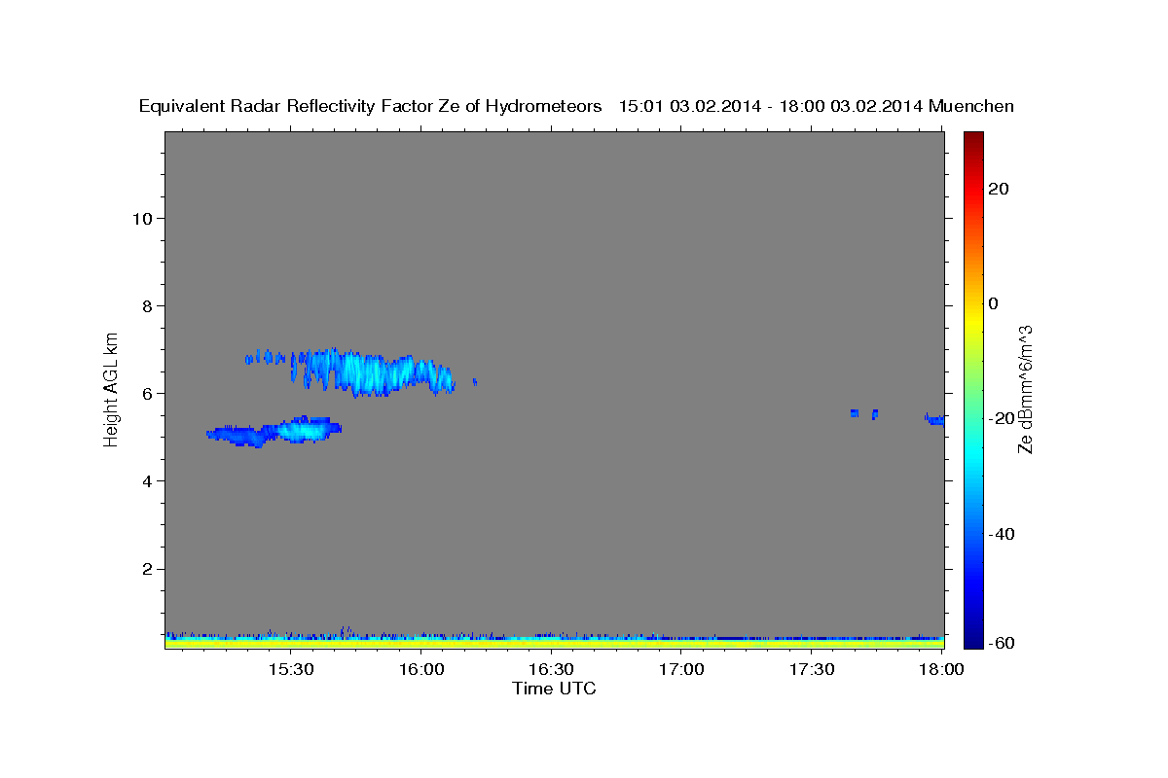
Task: Click the 15:30 time tick label
Action: (x=291, y=669)
